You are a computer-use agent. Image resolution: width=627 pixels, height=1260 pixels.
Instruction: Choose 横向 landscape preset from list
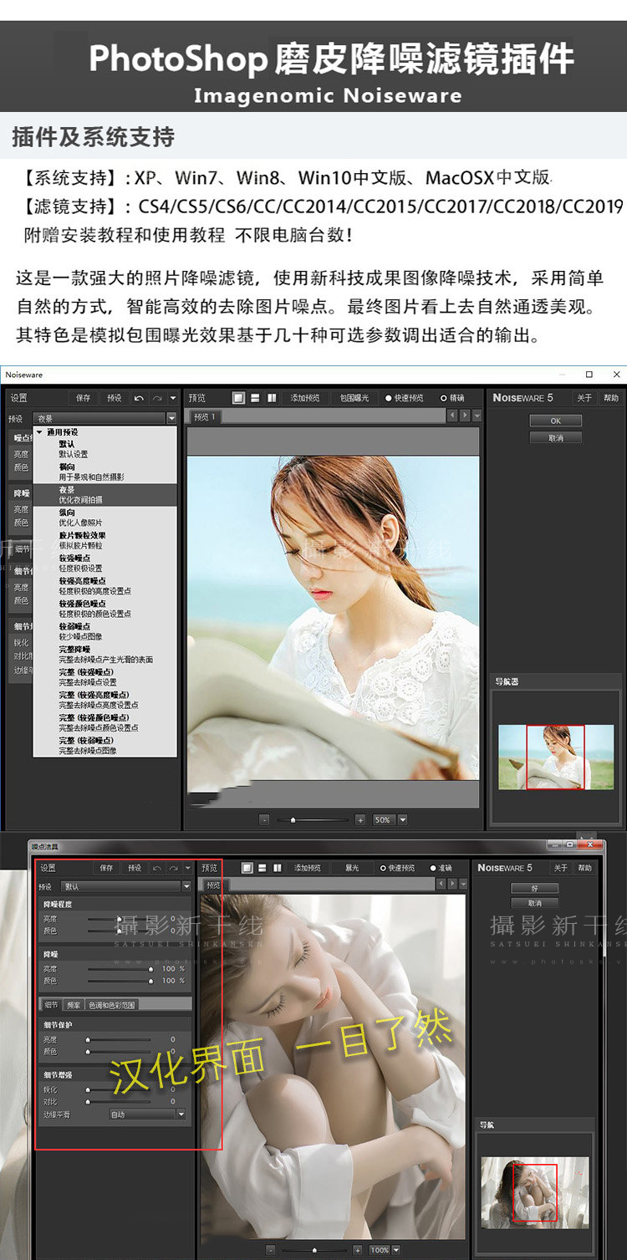pyautogui.click(x=104, y=472)
